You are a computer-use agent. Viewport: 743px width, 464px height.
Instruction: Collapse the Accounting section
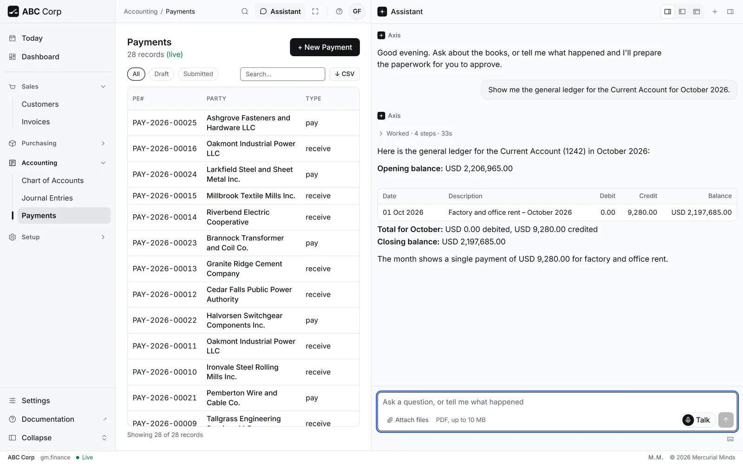tap(58, 163)
